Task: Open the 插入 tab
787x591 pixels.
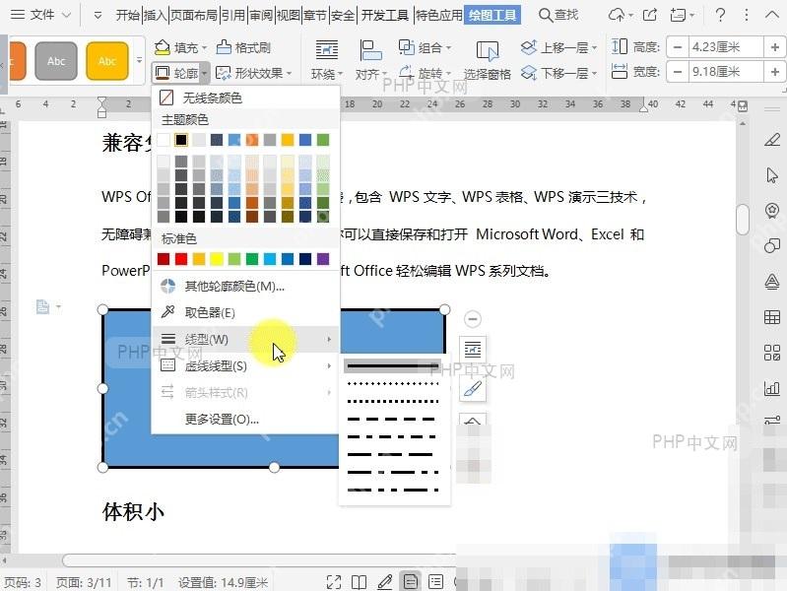Action: tap(155, 15)
